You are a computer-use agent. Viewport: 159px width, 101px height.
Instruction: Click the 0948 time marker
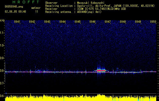pos(123,22)
